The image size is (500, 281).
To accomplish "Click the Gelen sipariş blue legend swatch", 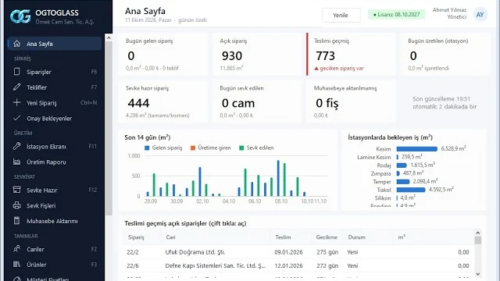I will pos(147,148).
